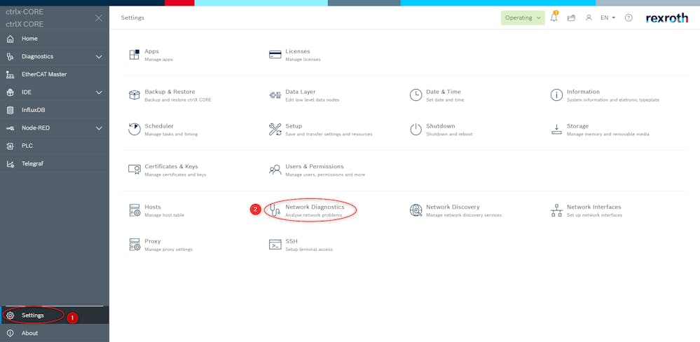The height and width of the screenshot is (342, 700).
Task: Click the Certificates & Keys icon
Action: 135,170
